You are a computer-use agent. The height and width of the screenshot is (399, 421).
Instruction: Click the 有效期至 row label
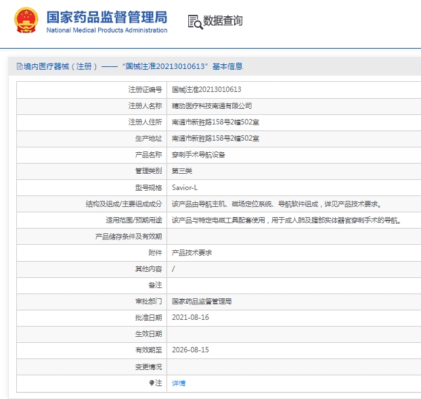point(148,350)
